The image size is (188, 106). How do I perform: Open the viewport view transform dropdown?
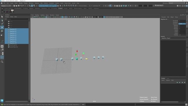(114, 17)
